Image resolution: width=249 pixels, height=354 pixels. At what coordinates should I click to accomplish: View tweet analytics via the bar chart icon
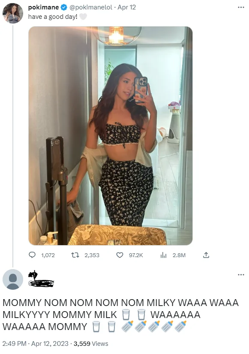coord(163,255)
